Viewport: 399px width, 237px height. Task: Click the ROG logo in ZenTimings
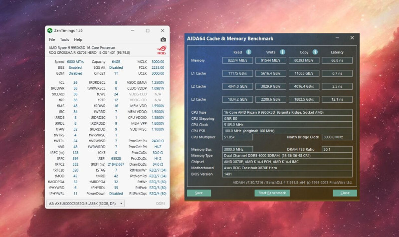click(x=162, y=50)
